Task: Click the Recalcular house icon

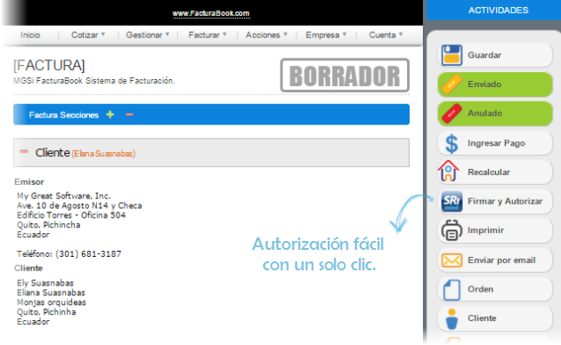Action: (x=448, y=171)
